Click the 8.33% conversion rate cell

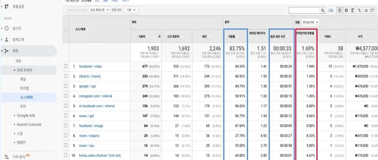point(310,136)
